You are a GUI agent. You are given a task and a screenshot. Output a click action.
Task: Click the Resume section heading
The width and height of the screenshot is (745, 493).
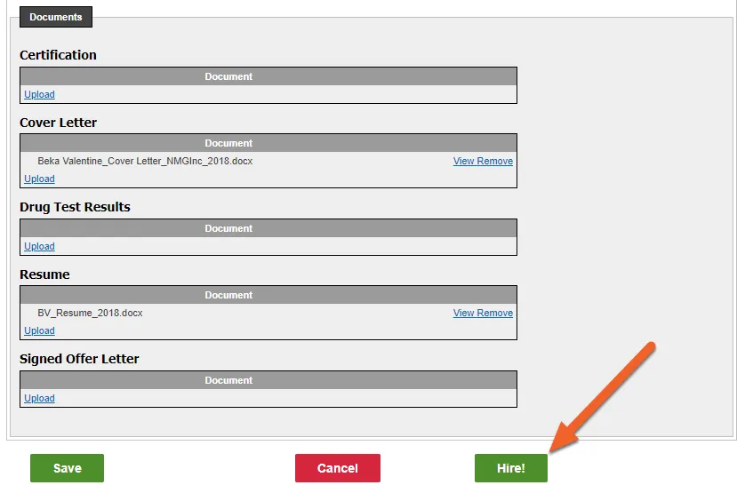[44, 274]
